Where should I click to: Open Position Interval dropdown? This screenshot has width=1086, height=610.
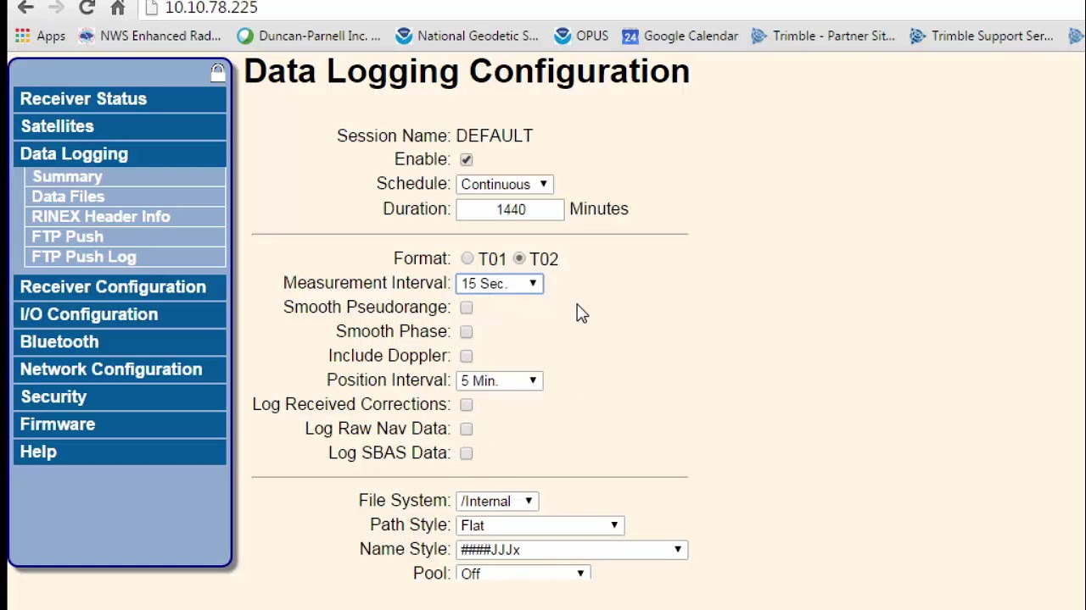pos(500,380)
